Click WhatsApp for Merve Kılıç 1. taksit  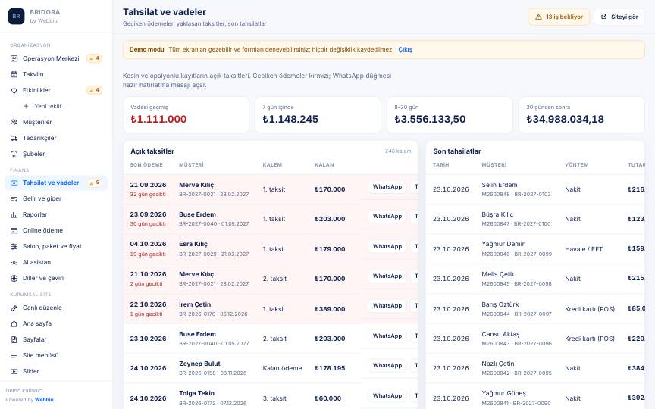click(387, 186)
